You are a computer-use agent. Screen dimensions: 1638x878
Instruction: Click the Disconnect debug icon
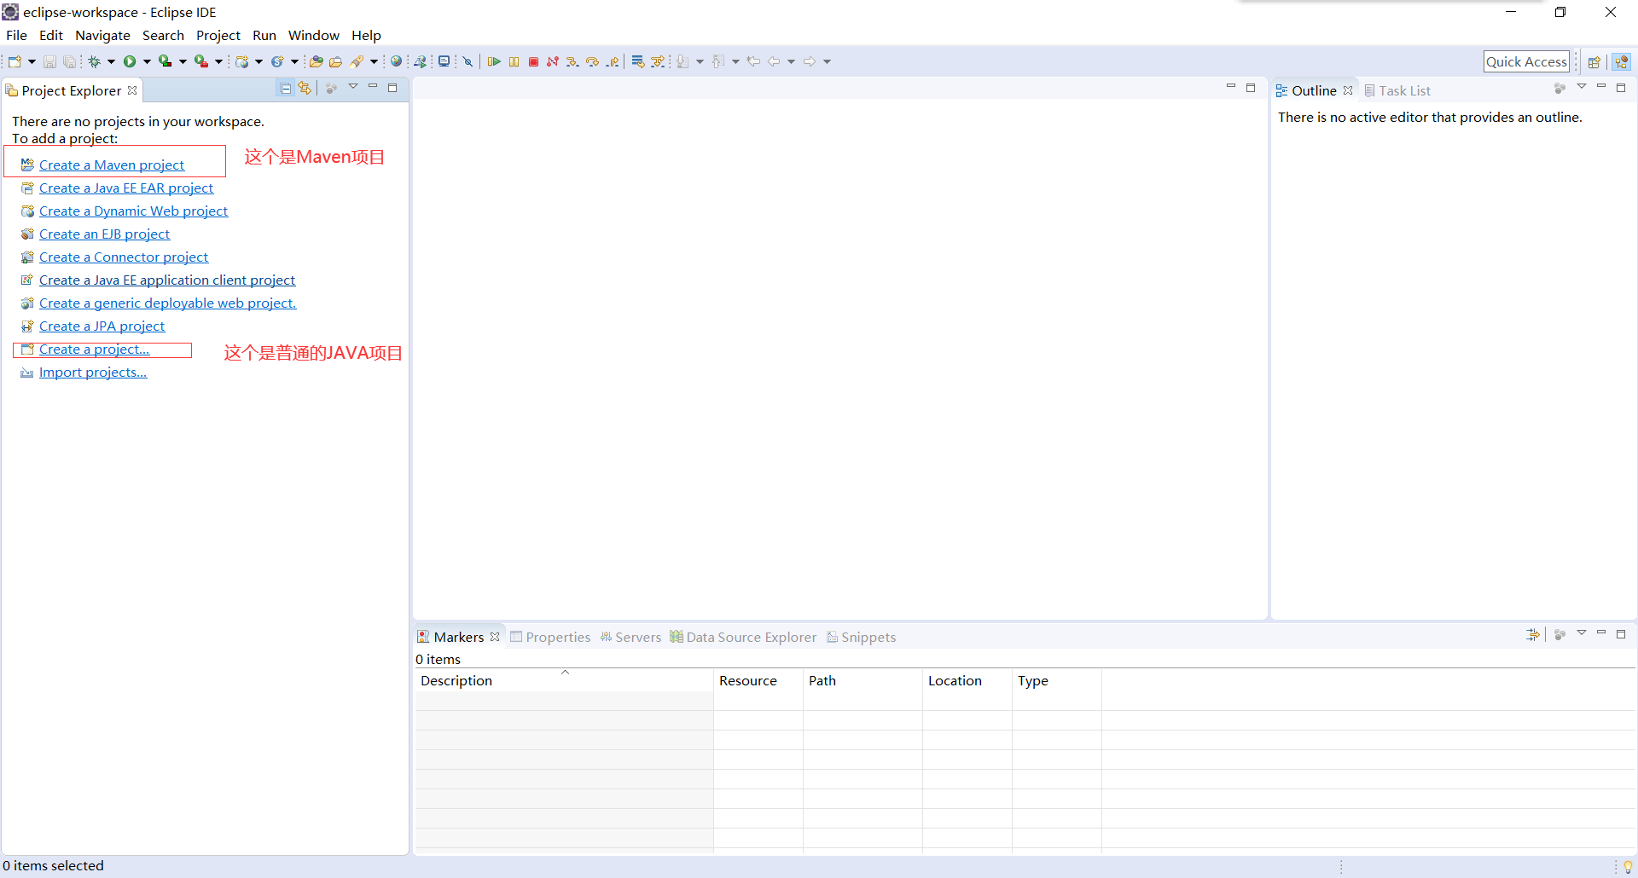(553, 61)
